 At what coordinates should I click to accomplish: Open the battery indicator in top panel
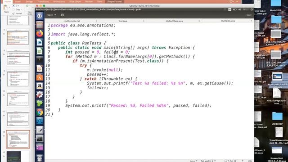click(235, 9)
